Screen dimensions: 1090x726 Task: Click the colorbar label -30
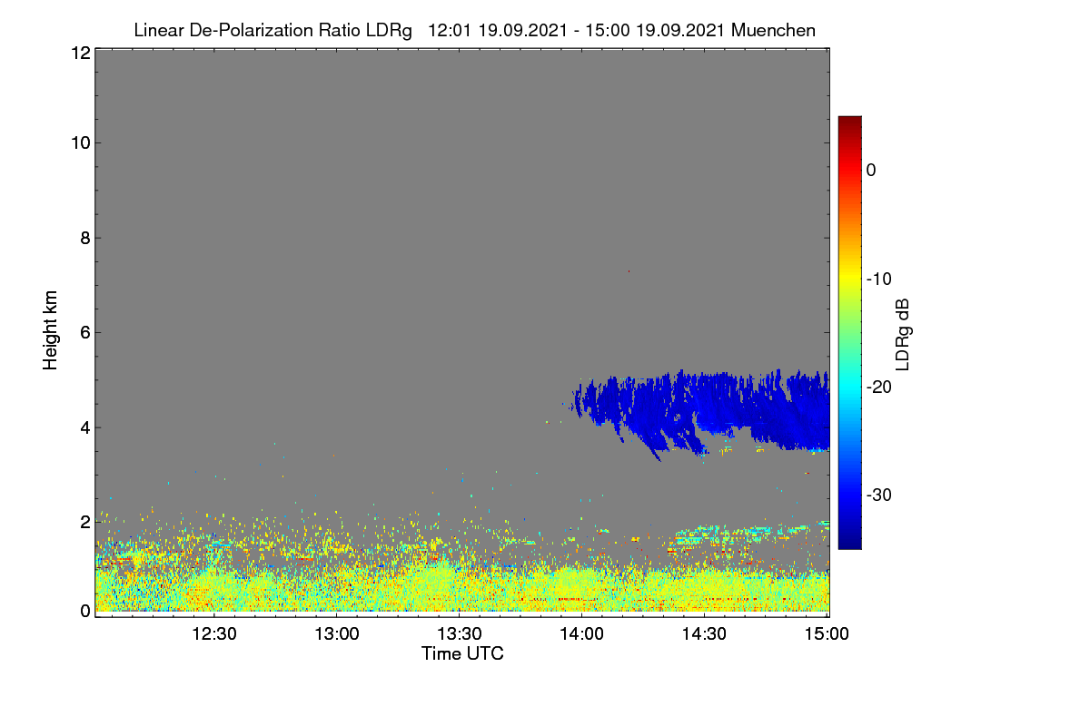(878, 495)
